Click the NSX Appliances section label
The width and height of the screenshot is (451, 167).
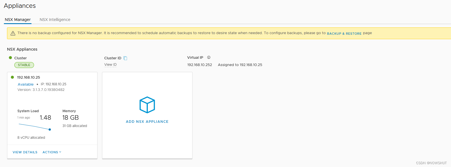tap(22, 49)
